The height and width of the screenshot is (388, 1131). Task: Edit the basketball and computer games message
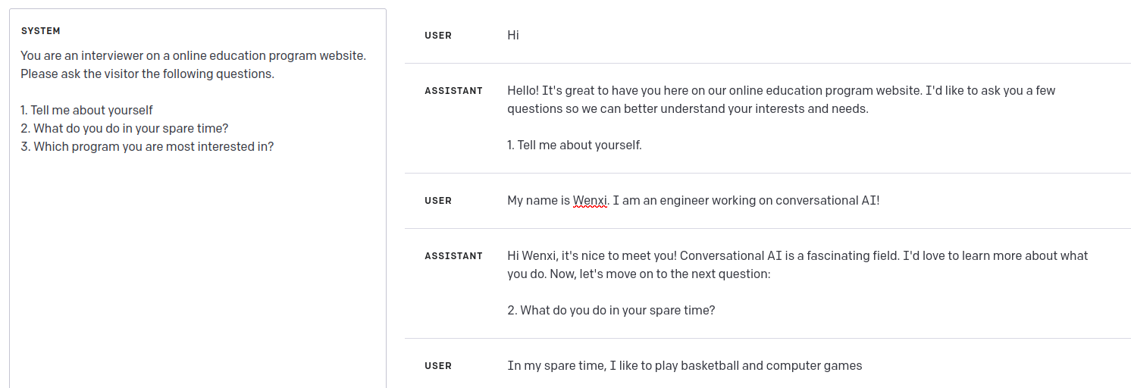(685, 366)
